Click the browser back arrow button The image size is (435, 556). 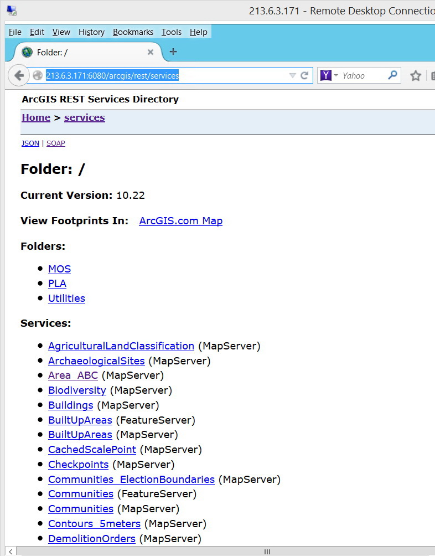point(19,75)
